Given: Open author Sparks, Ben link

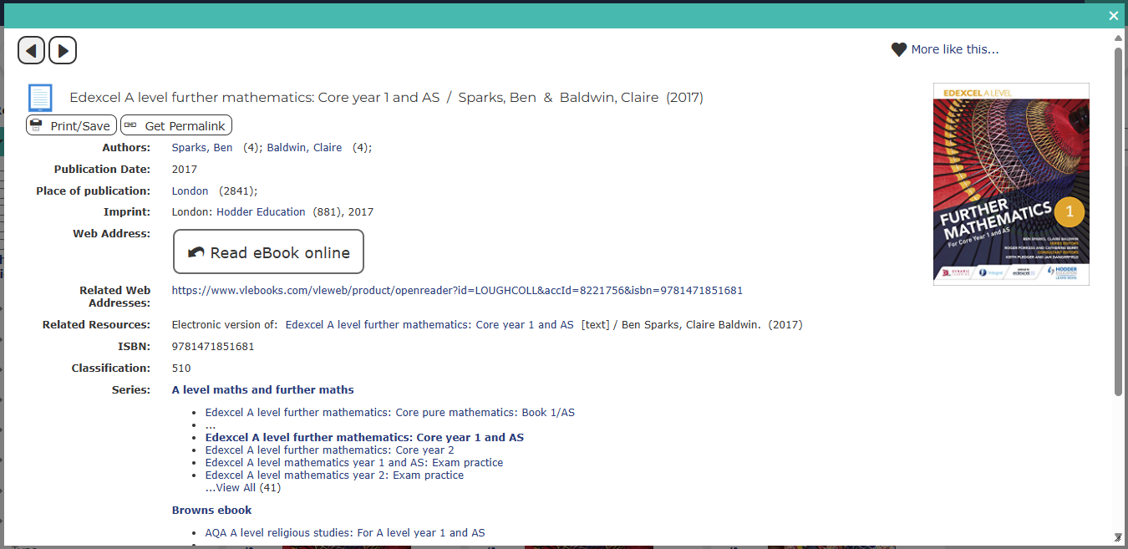Looking at the screenshot, I should click(202, 148).
